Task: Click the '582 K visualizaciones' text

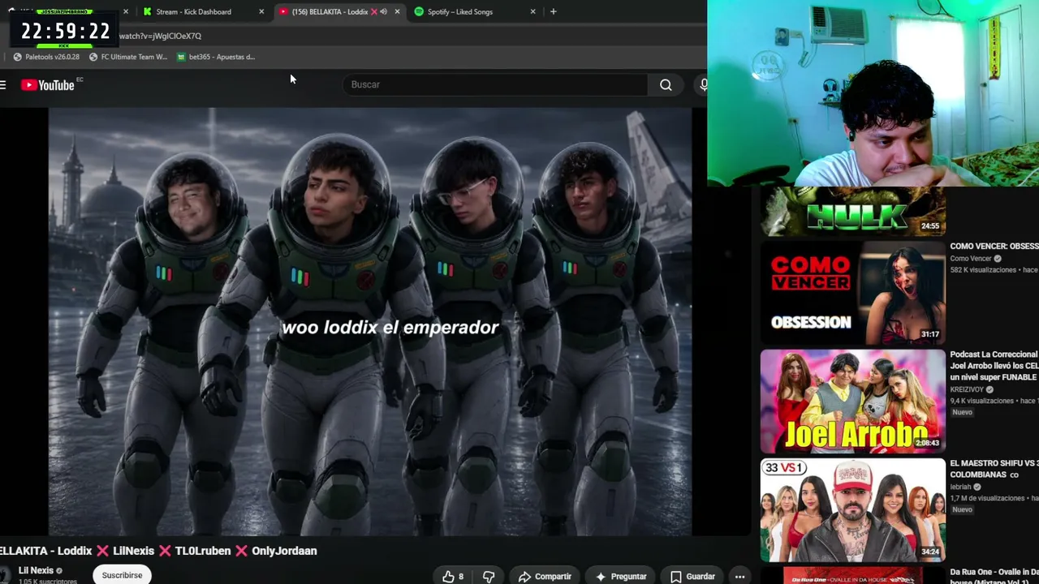Action: (x=983, y=270)
